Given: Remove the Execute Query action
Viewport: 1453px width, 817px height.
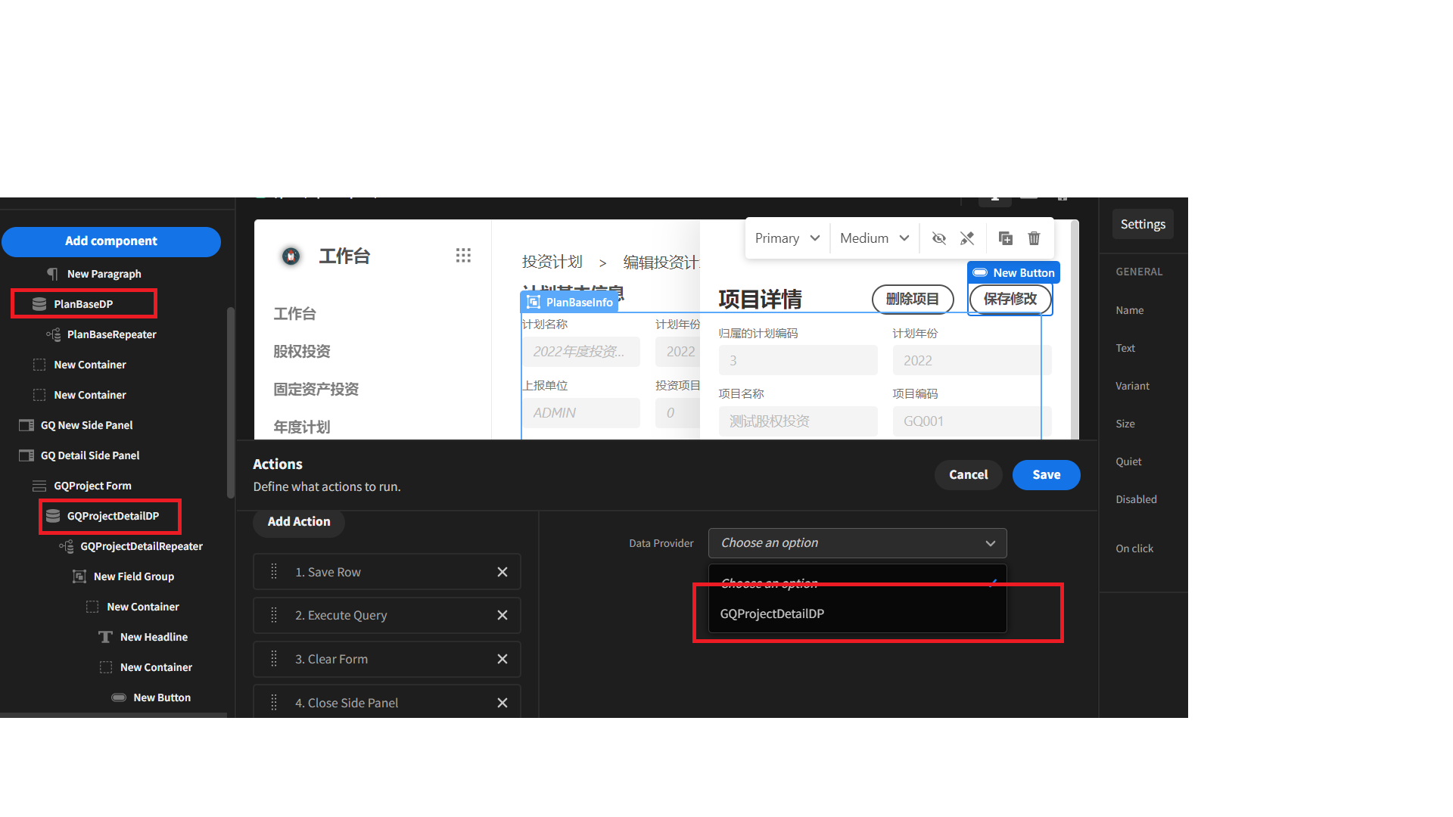Looking at the screenshot, I should pyautogui.click(x=502, y=615).
